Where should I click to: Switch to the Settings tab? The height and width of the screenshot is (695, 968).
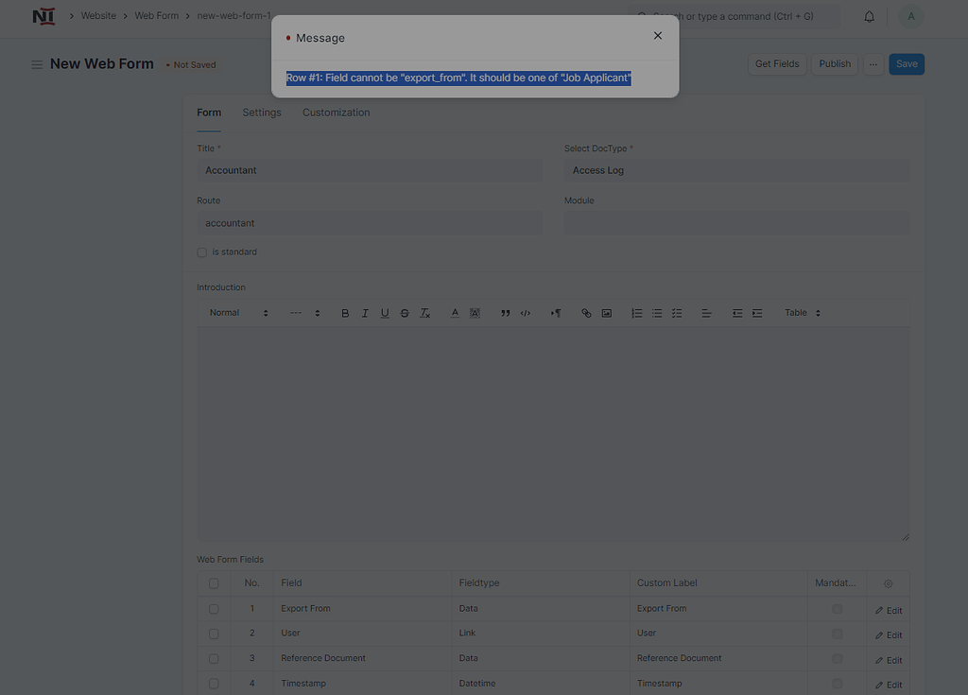pos(262,113)
